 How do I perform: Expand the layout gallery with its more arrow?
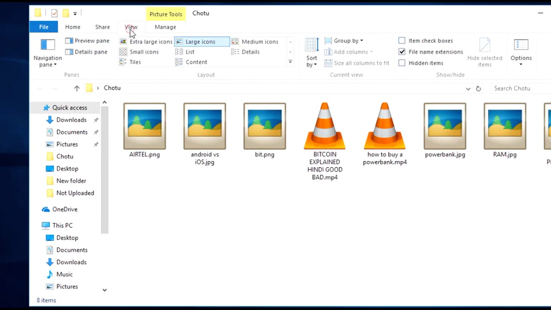coord(290,62)
